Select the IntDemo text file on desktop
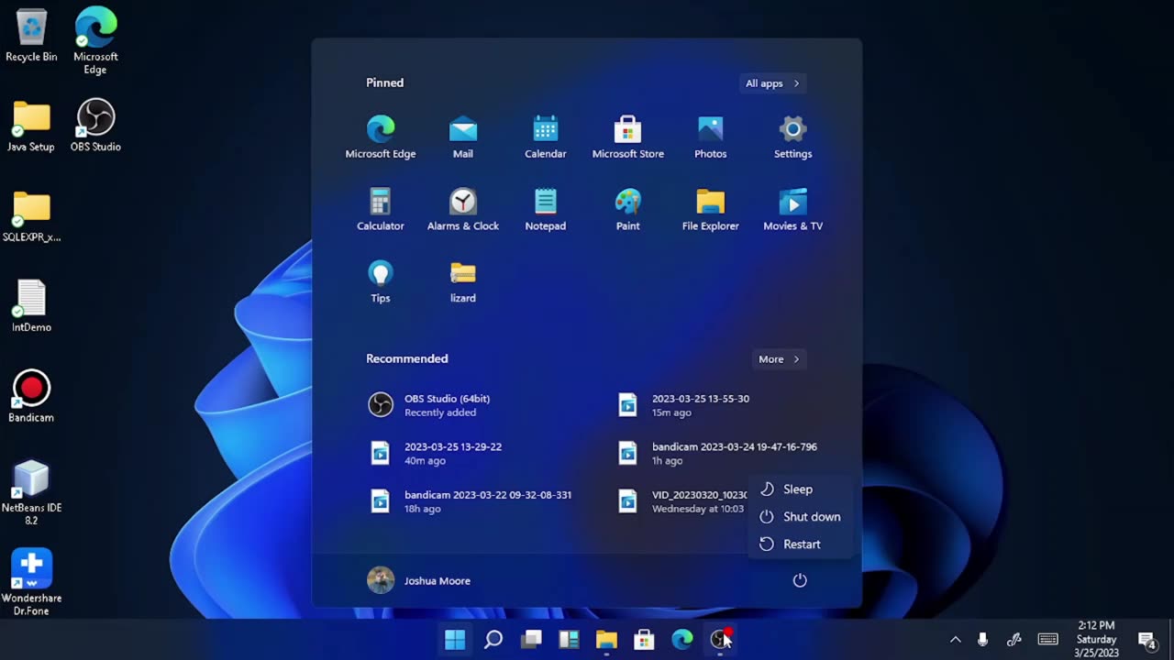The height and width of the screenshot is (660, 1174). coord(31,306)
